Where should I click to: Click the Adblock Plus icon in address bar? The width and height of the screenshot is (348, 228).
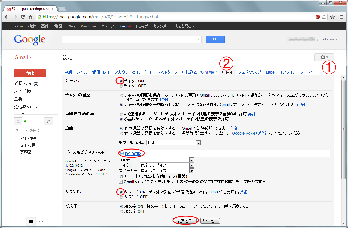click(318, 17)
